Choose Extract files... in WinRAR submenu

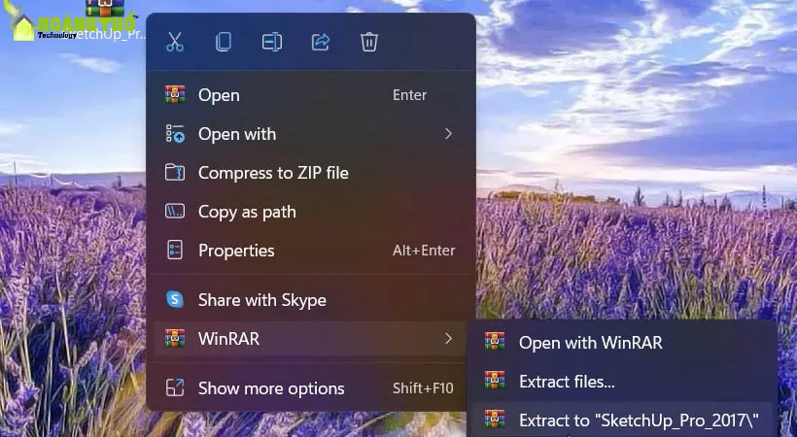[567, 382]
